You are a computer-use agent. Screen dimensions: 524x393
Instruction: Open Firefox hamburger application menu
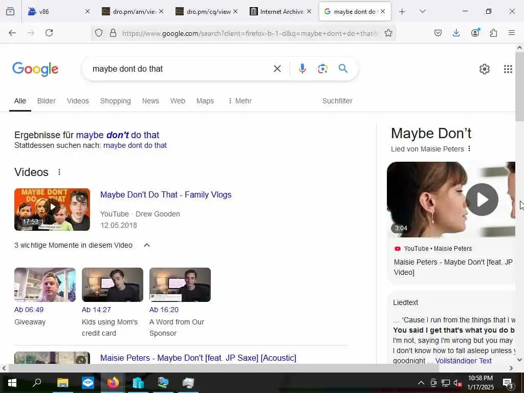(x=512, y=33)
